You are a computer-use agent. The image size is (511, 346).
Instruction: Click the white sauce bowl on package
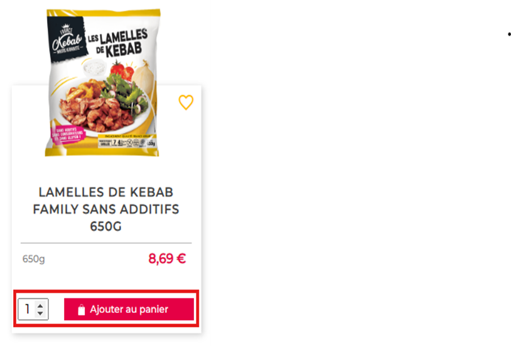[x=95, y=68]
